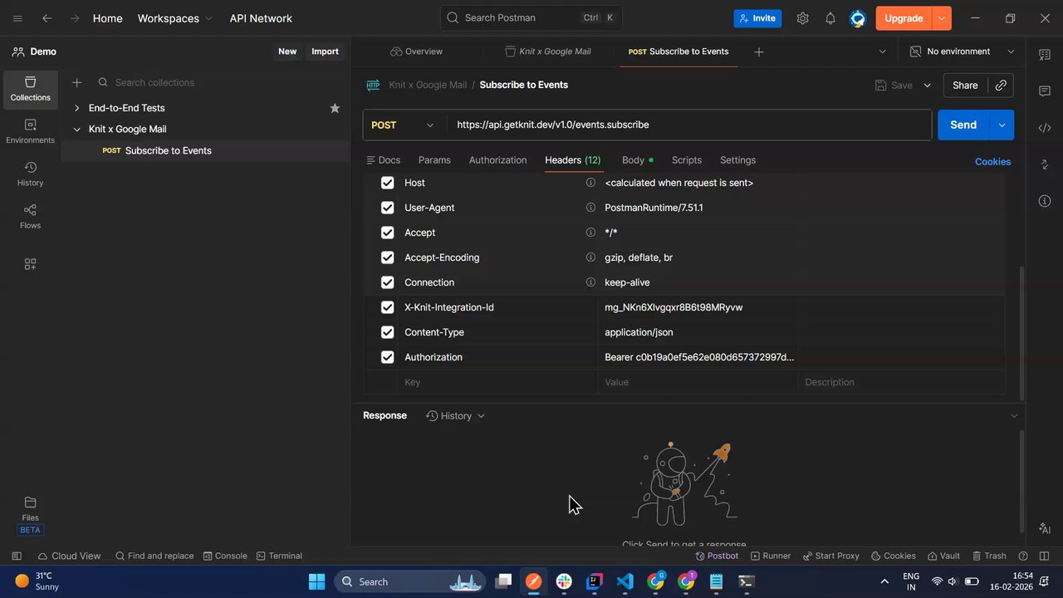Open the code snippet panel icon
Screen dimensions: 1063x598
(x=1045, y=128)
